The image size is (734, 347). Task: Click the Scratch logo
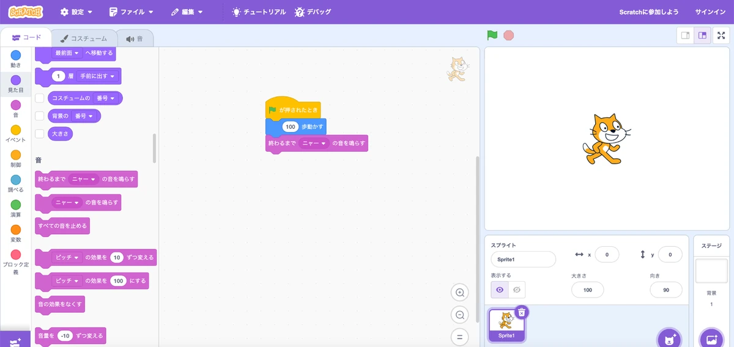(26, 12)
